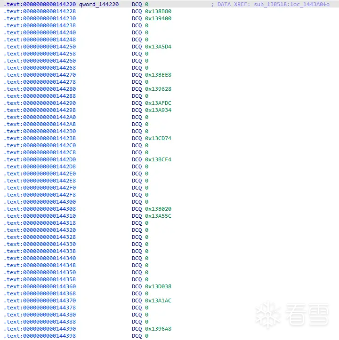
Task: Select address .text:0000000000144220
Action: point(40,4)
